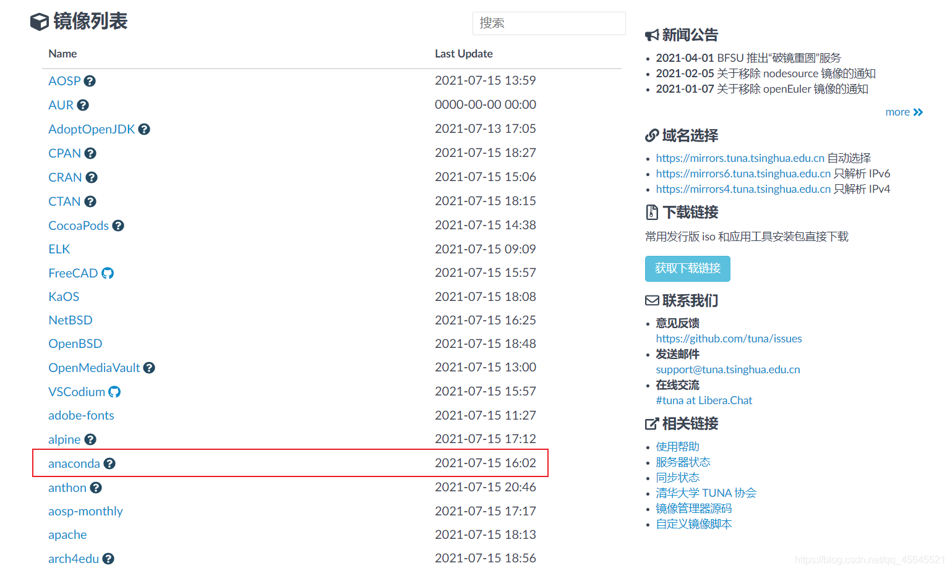
Task: Select the 2021-04-01 BFSU news item
Action: point(748,58)
